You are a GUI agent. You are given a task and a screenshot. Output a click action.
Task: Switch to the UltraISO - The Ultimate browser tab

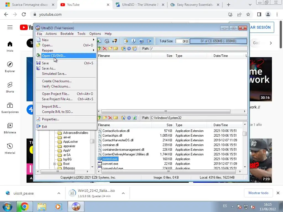(140, 5)
